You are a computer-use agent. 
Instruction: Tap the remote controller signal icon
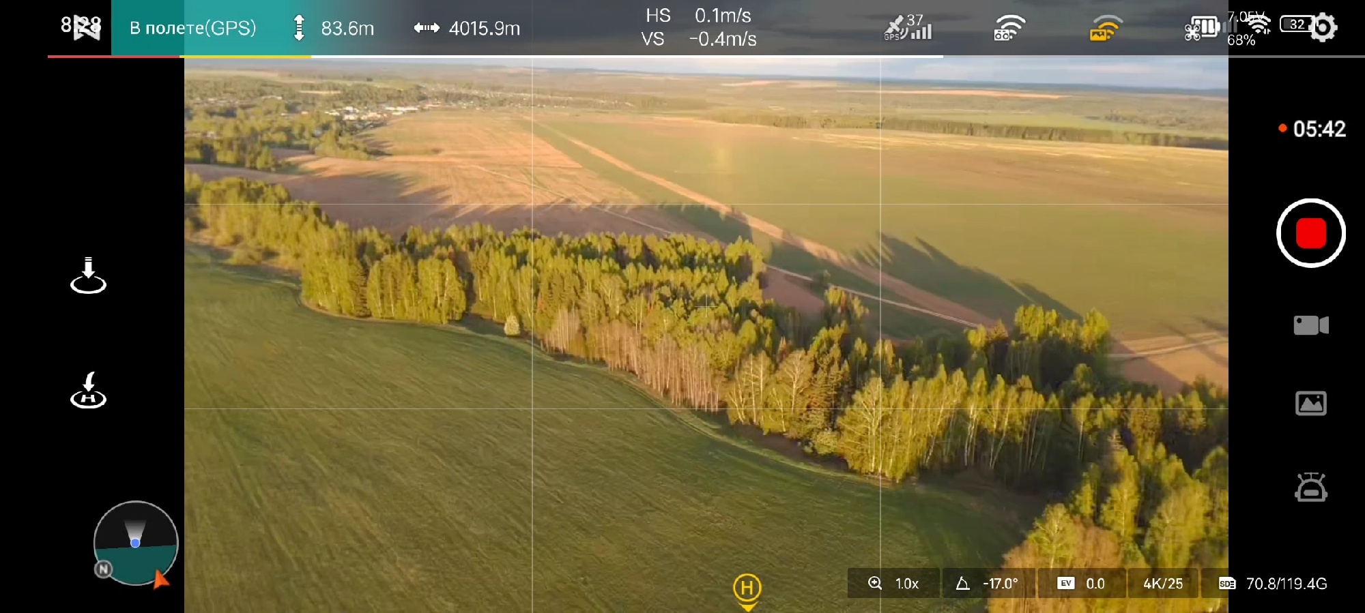pos(1009,28)
